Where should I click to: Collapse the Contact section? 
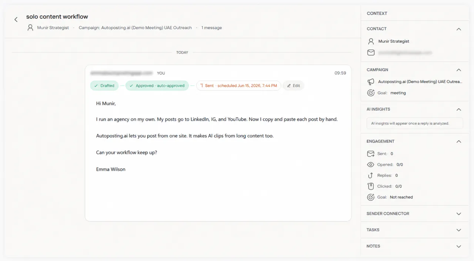pyautogui.click(x=459, y=29)
